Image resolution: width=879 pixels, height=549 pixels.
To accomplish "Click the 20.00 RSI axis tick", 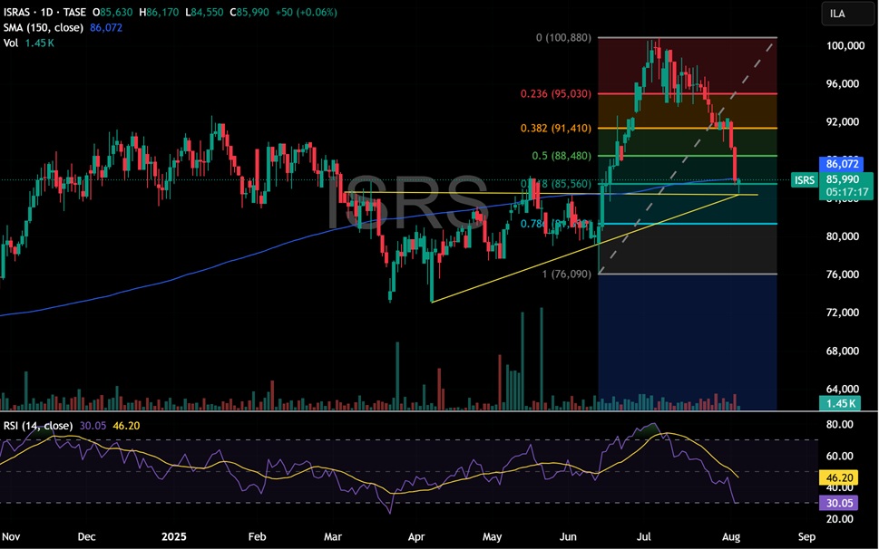I will (840, 519).
